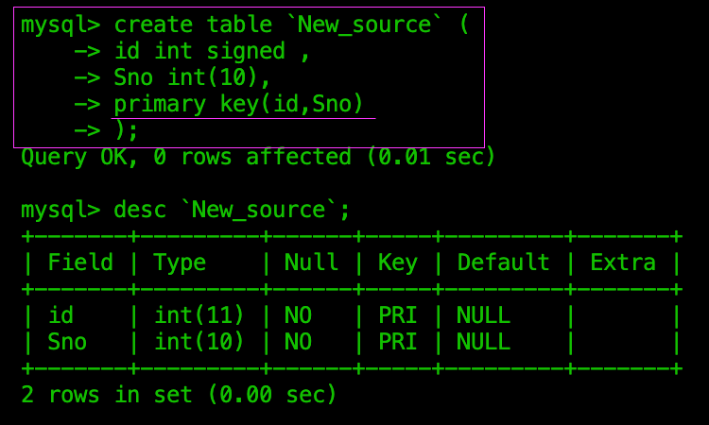Click the 'int(11)' type cell
Screen dimensions: 709x425
199,315
